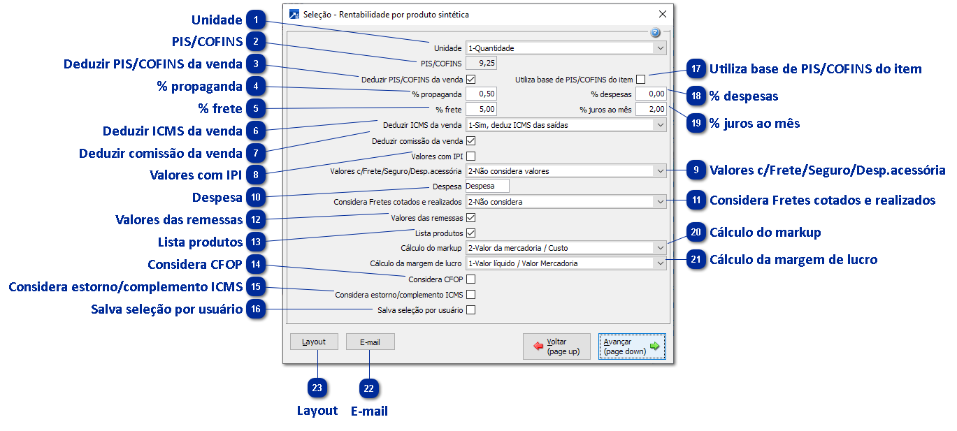Click the blue help question mark icon
Viewport: 957px width, 431px height.
[x=655, y=33]
